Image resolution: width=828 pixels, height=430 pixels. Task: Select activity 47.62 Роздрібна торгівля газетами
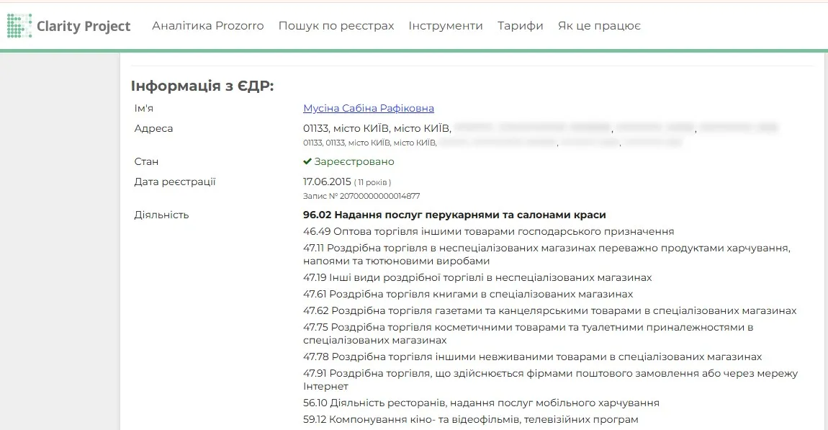click(549, 310)
